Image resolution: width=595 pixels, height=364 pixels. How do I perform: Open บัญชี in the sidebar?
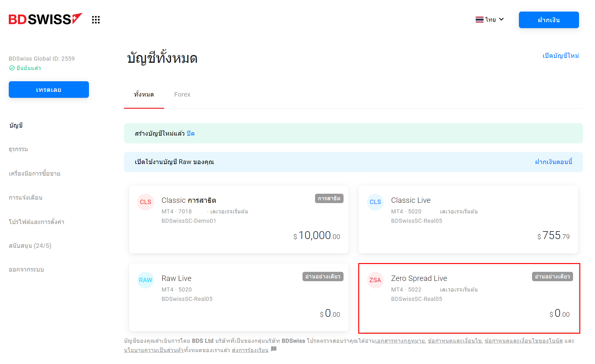coord(16,125)
